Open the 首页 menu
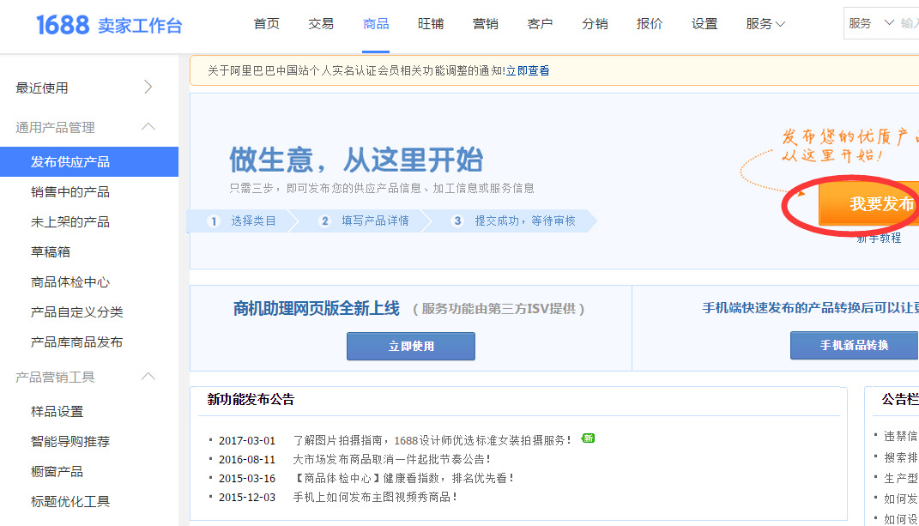The height and width of the screenshot is (526, 919). [266, 24]
